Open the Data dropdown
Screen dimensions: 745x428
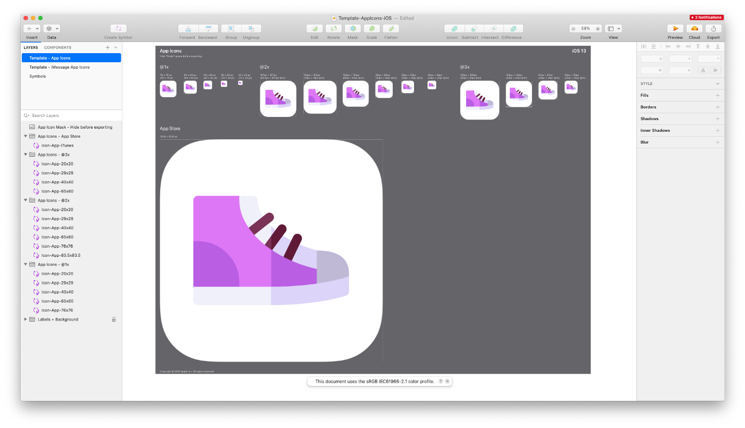tap(52, 29)
